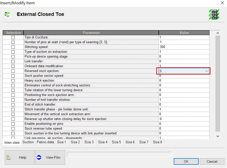227x168 pixels.
Task: Click the vertical scrollbar thumb
Action: tap(218, 84)
